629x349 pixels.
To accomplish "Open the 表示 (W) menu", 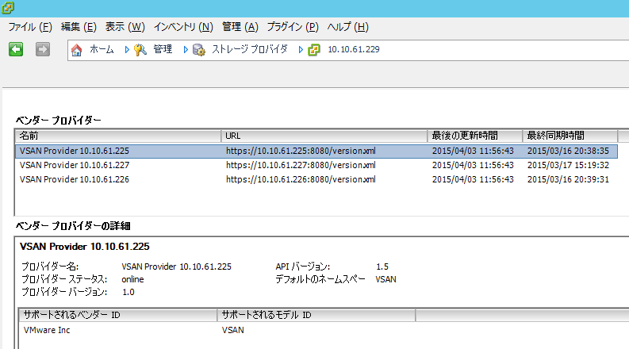I will click(x=125, y=27).
